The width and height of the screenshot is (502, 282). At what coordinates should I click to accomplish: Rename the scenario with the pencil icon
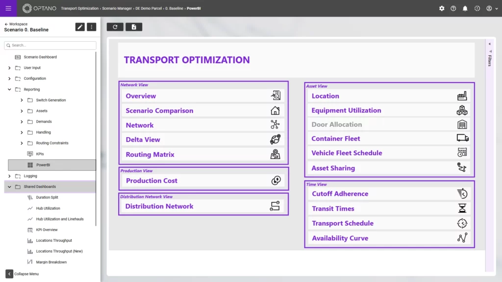[80, 27]
